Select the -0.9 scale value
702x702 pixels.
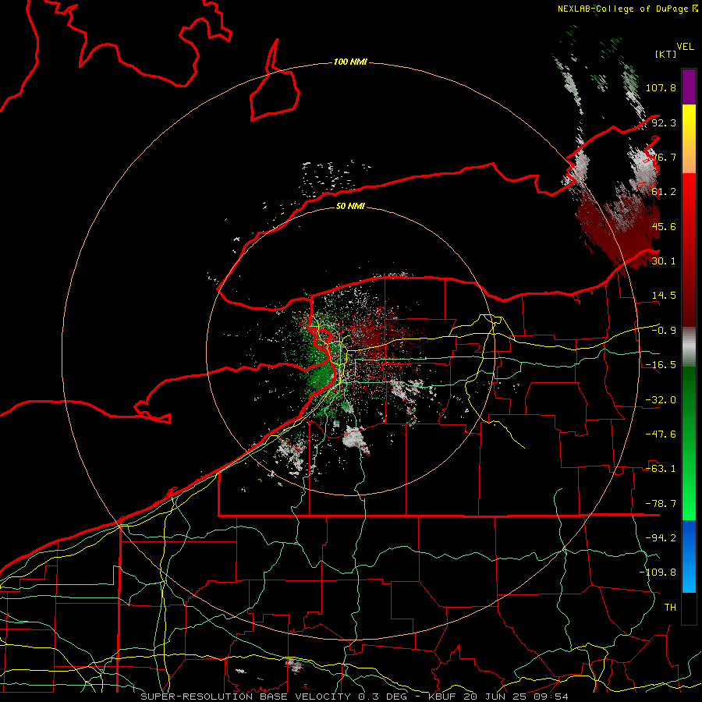coord(664,331)
